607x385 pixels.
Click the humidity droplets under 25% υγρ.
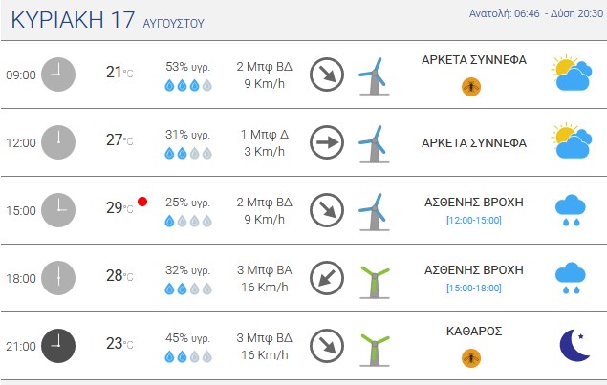188,221
